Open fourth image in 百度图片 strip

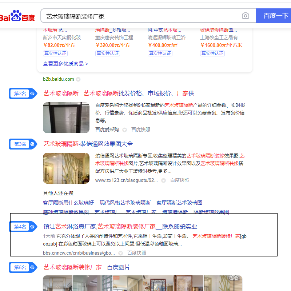click(158, 283)
